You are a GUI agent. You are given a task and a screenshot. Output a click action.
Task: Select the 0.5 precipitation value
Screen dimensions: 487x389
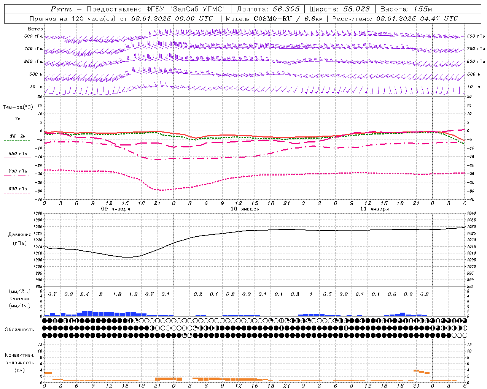tap(327, 294)
